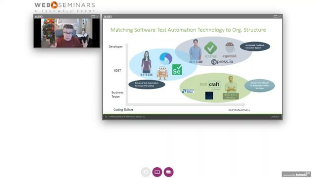Click the green checkmark XCUITest logo
316x178 pixels.
pos(211,49)
